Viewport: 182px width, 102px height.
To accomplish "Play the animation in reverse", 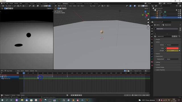I will (x=75, y=95).
